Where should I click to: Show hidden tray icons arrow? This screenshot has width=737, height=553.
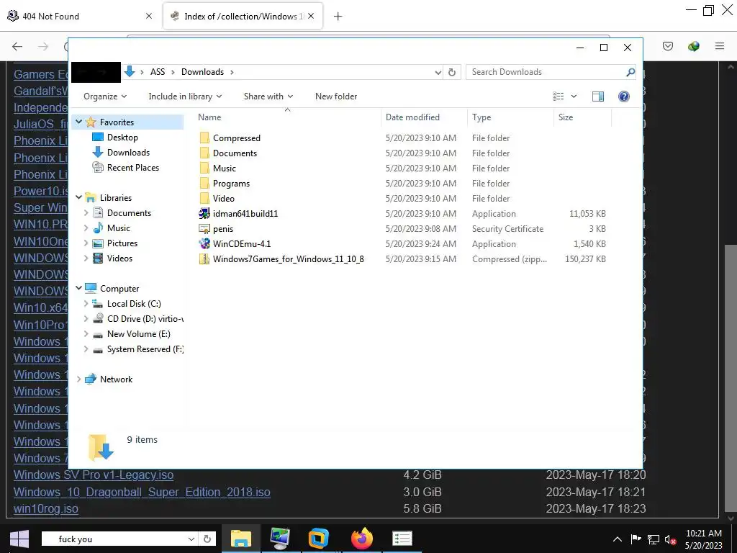coord(618,539)
